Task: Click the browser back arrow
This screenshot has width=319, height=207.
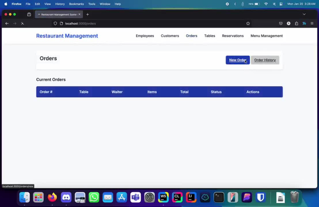Action: pyautogui.click(x=7, y=23)
